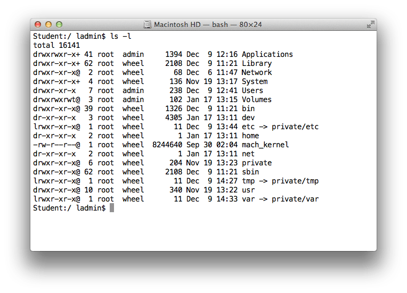The height and width of the screenshot is (293, 407).
Task: Click the green zoom window button
Action: 59,24
